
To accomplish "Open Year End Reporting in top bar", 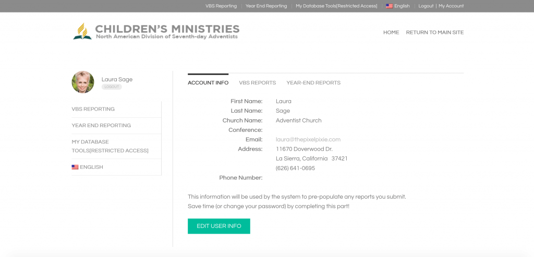I will (266, 6).
